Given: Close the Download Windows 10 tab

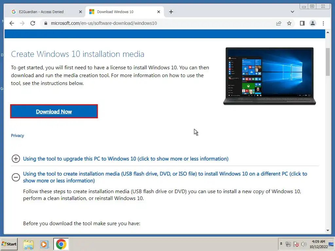Looking at the screenshot, I should 159,12.
